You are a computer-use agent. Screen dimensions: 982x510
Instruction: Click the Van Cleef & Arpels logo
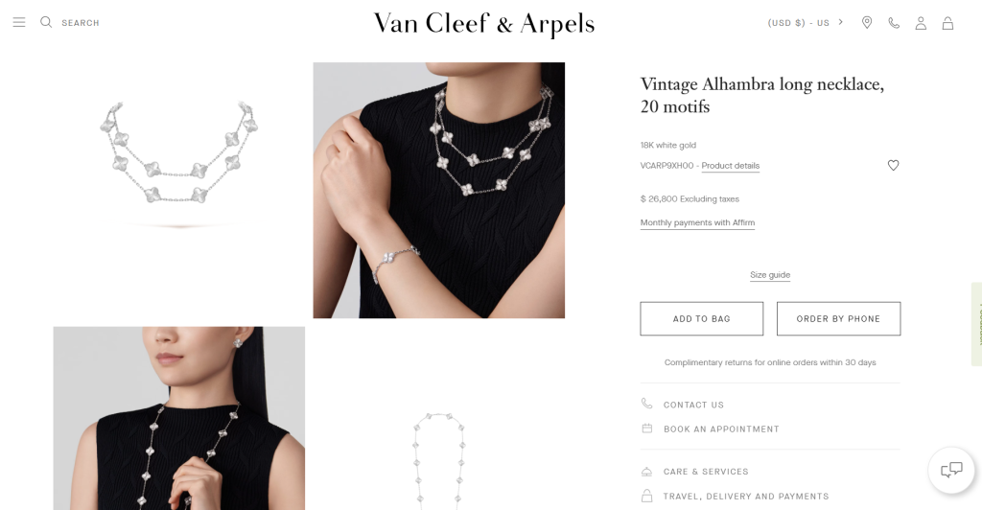coord(484,23)
